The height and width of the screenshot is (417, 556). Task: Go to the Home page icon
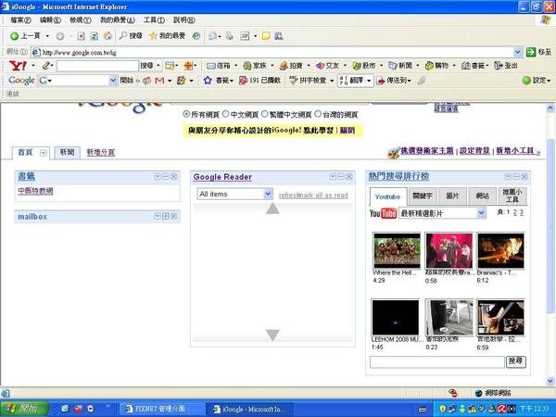click(107, 36)
